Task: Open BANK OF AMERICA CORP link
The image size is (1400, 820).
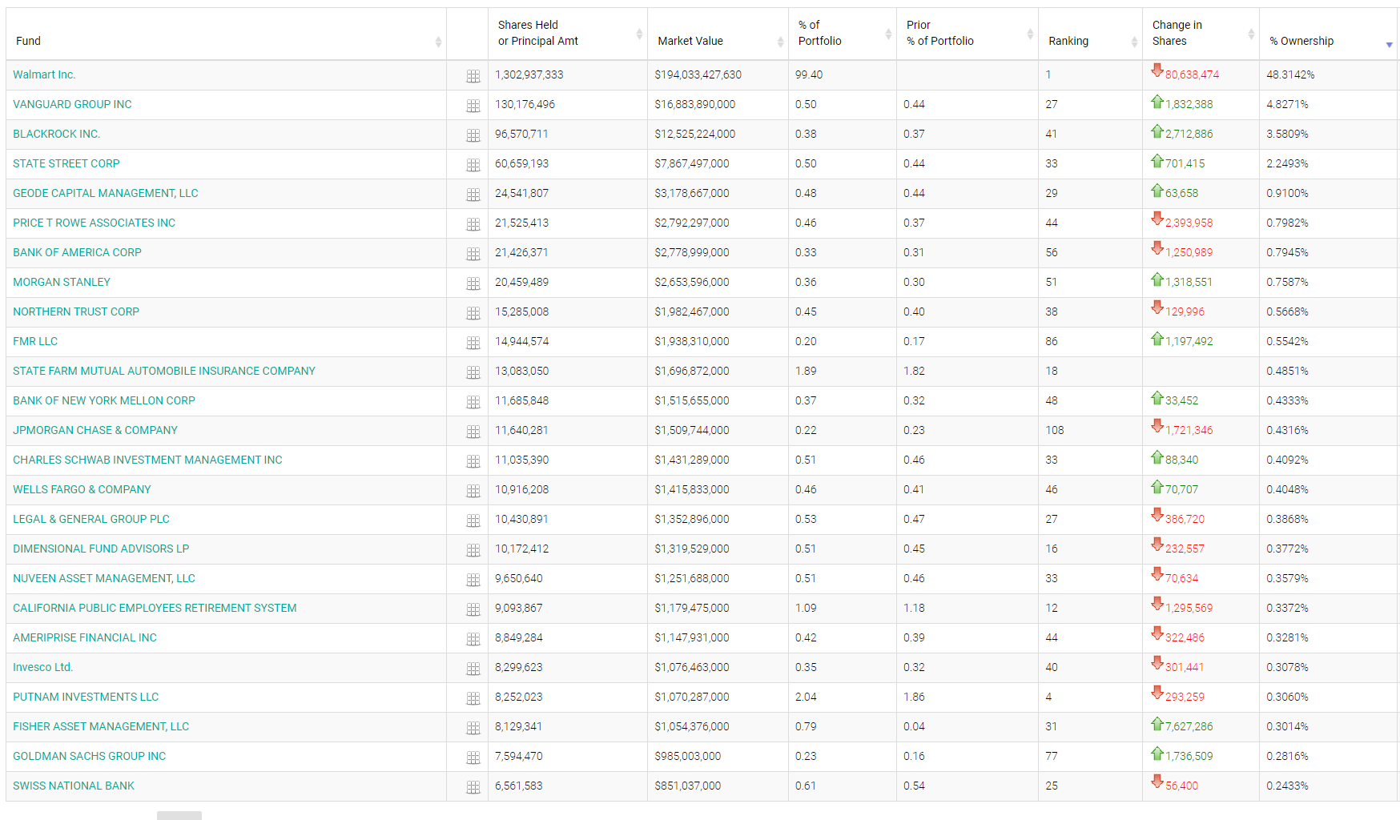Action: pos(77,252)
